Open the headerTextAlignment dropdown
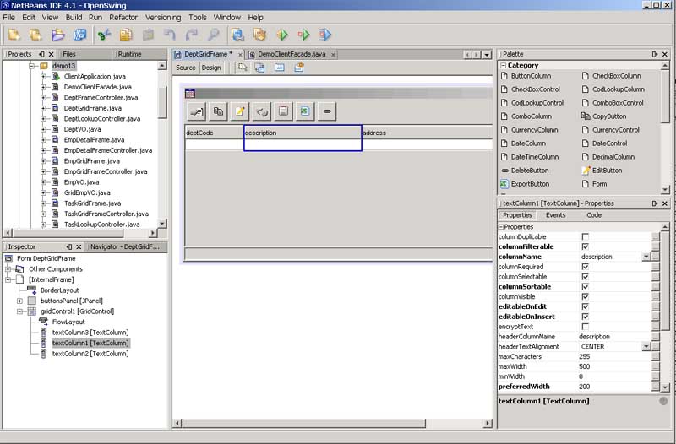This screenshot has width=676, height=444. tap(646, 347)
